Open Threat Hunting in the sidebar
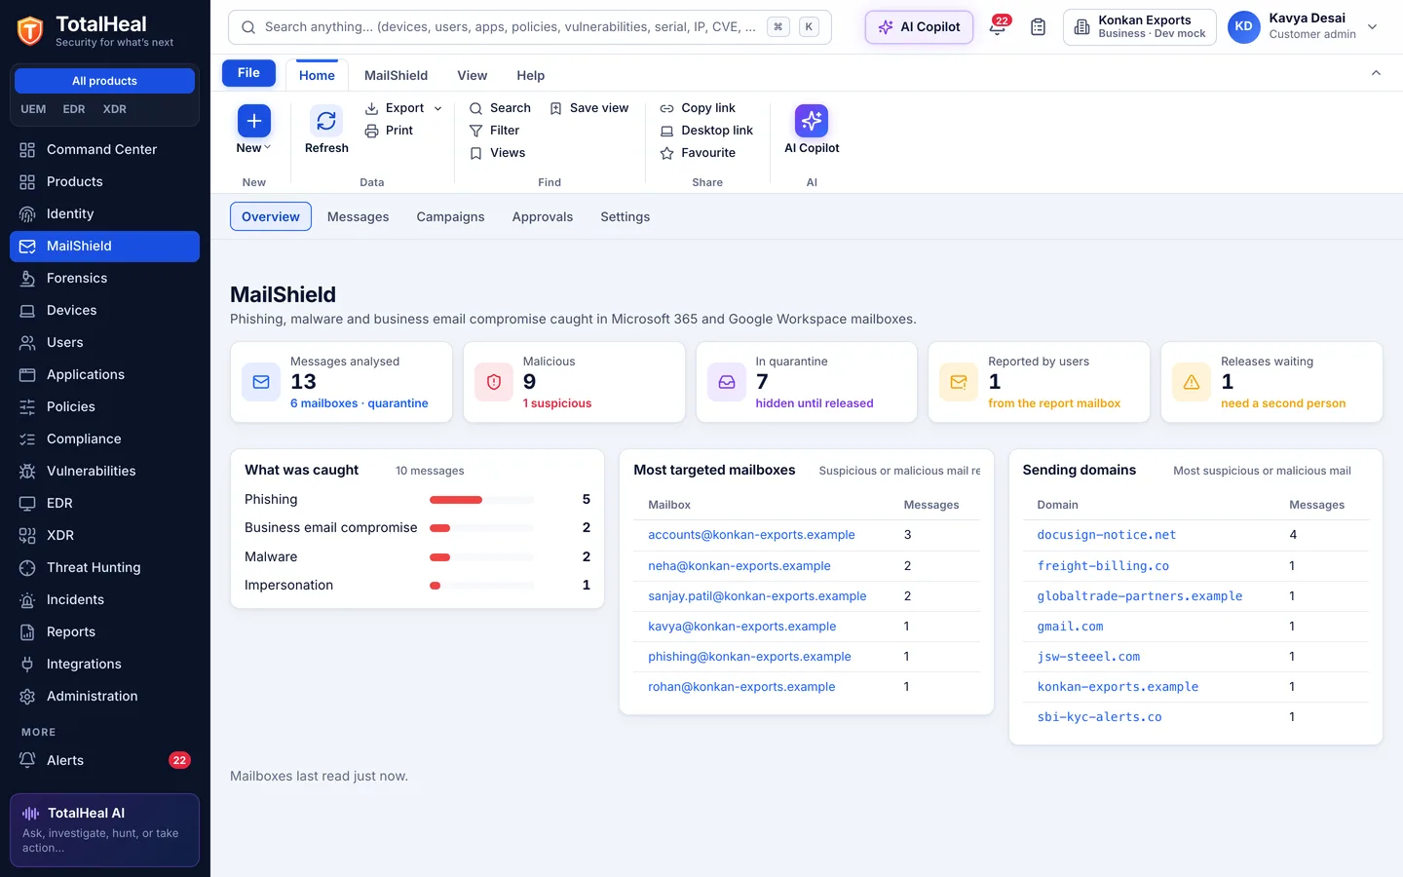Viewport: 1403px width, 877px height. (x=104, y=568)
